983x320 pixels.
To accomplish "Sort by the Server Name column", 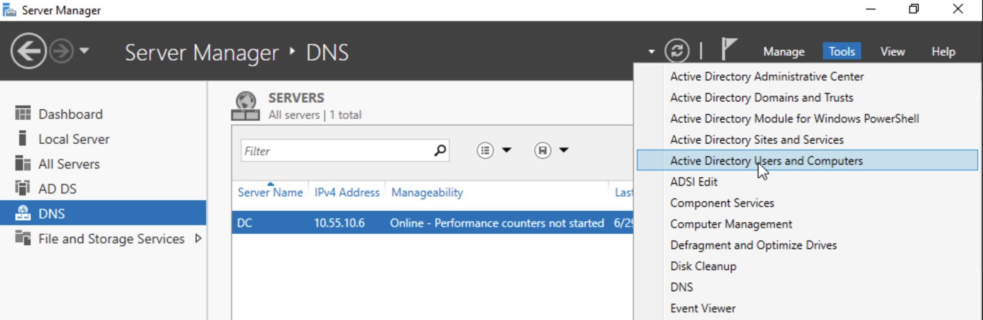I will (x=270, y=193).
